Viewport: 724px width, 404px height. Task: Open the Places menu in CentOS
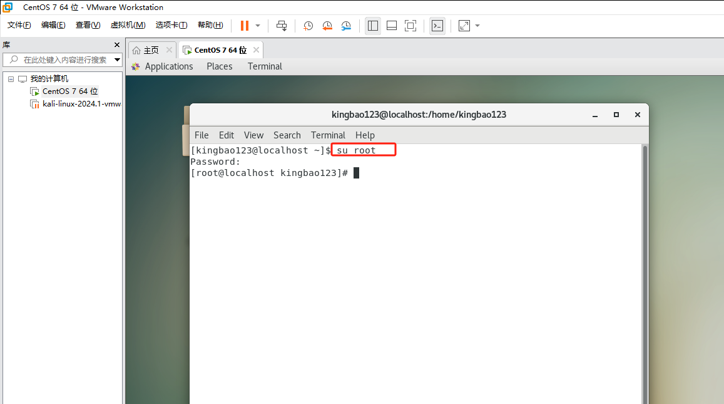220,66
